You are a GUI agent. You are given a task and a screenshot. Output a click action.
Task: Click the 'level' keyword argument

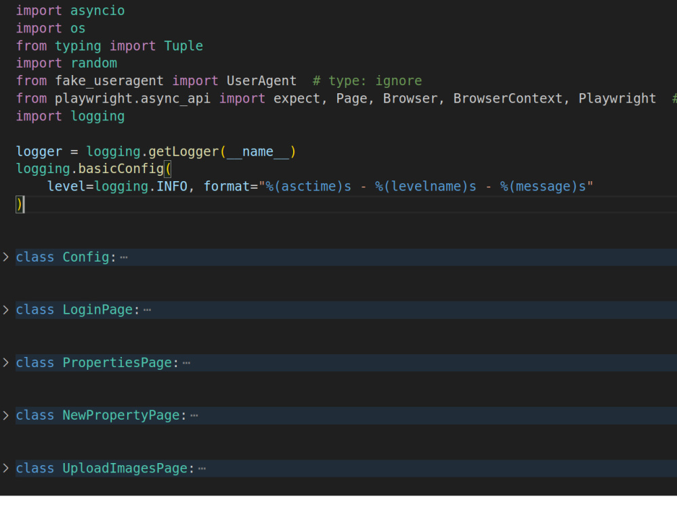click(x=66, y=187)
